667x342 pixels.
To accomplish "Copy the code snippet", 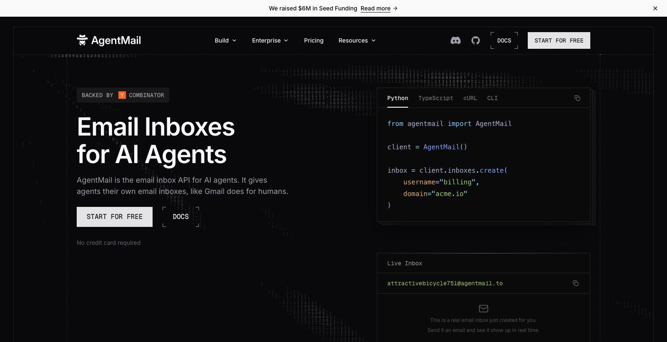I will pyautogui.click(x=577, y=98).
